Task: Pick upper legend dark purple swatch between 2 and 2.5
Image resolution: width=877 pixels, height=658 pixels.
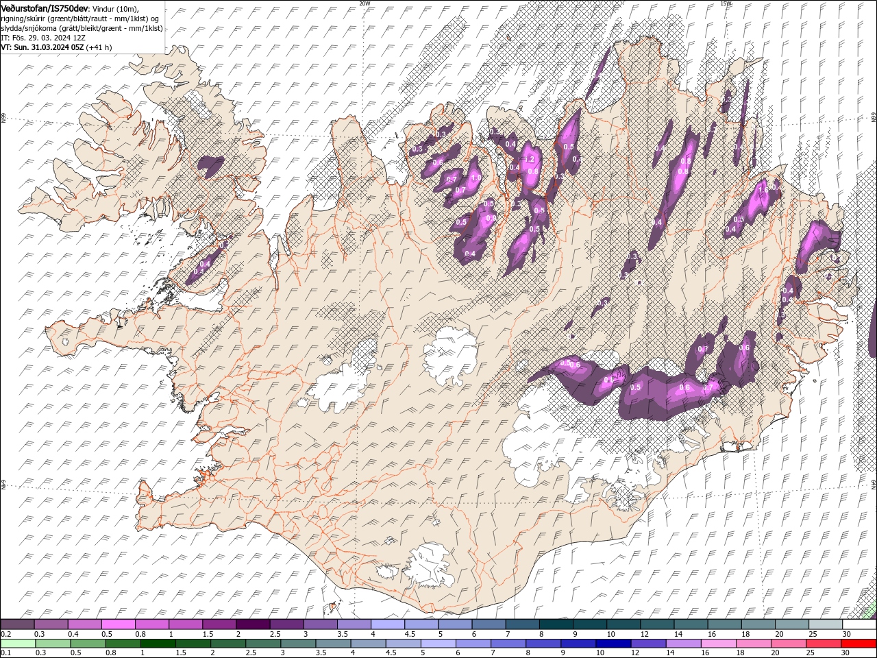Action: click(253, 624)
